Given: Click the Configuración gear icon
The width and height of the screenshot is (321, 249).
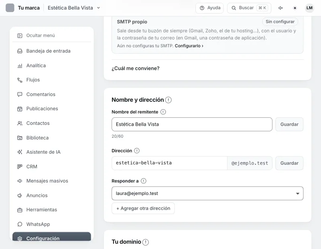Looking at the screenshot, I should [x=20, y=239].
